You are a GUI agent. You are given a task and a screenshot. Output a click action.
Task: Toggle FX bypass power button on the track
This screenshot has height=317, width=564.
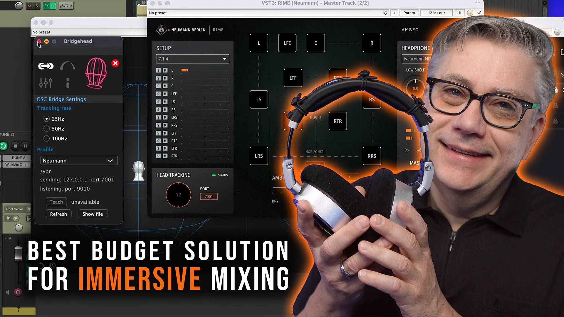(53, 6)
